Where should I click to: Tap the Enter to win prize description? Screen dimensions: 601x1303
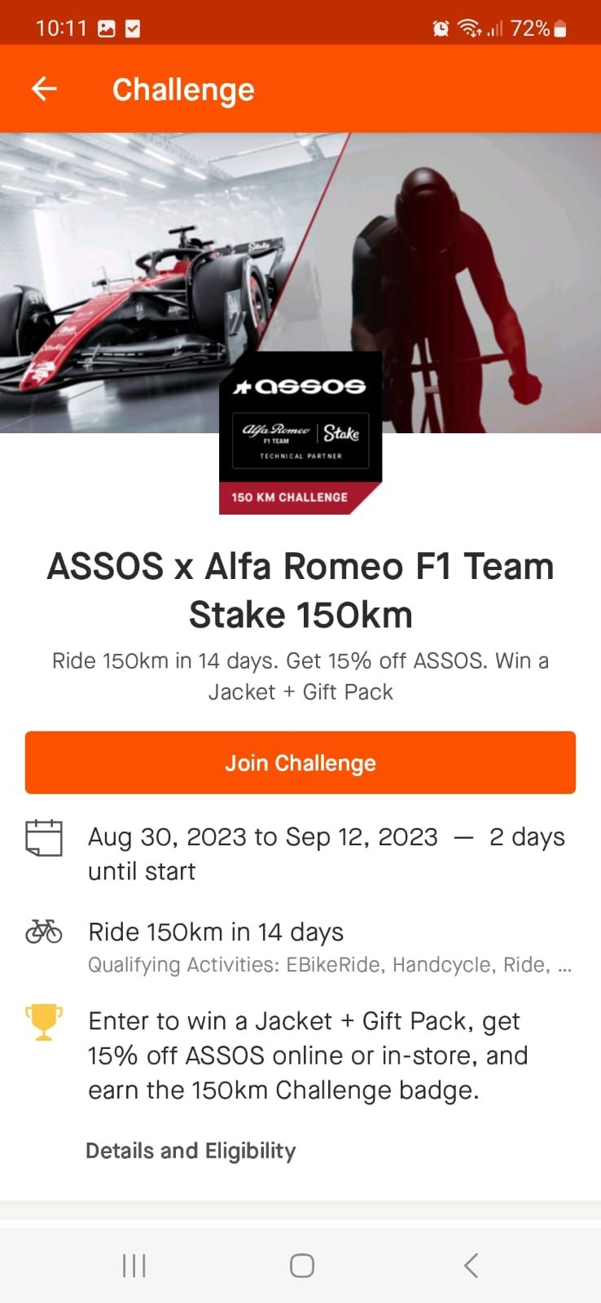(308, 1055)
